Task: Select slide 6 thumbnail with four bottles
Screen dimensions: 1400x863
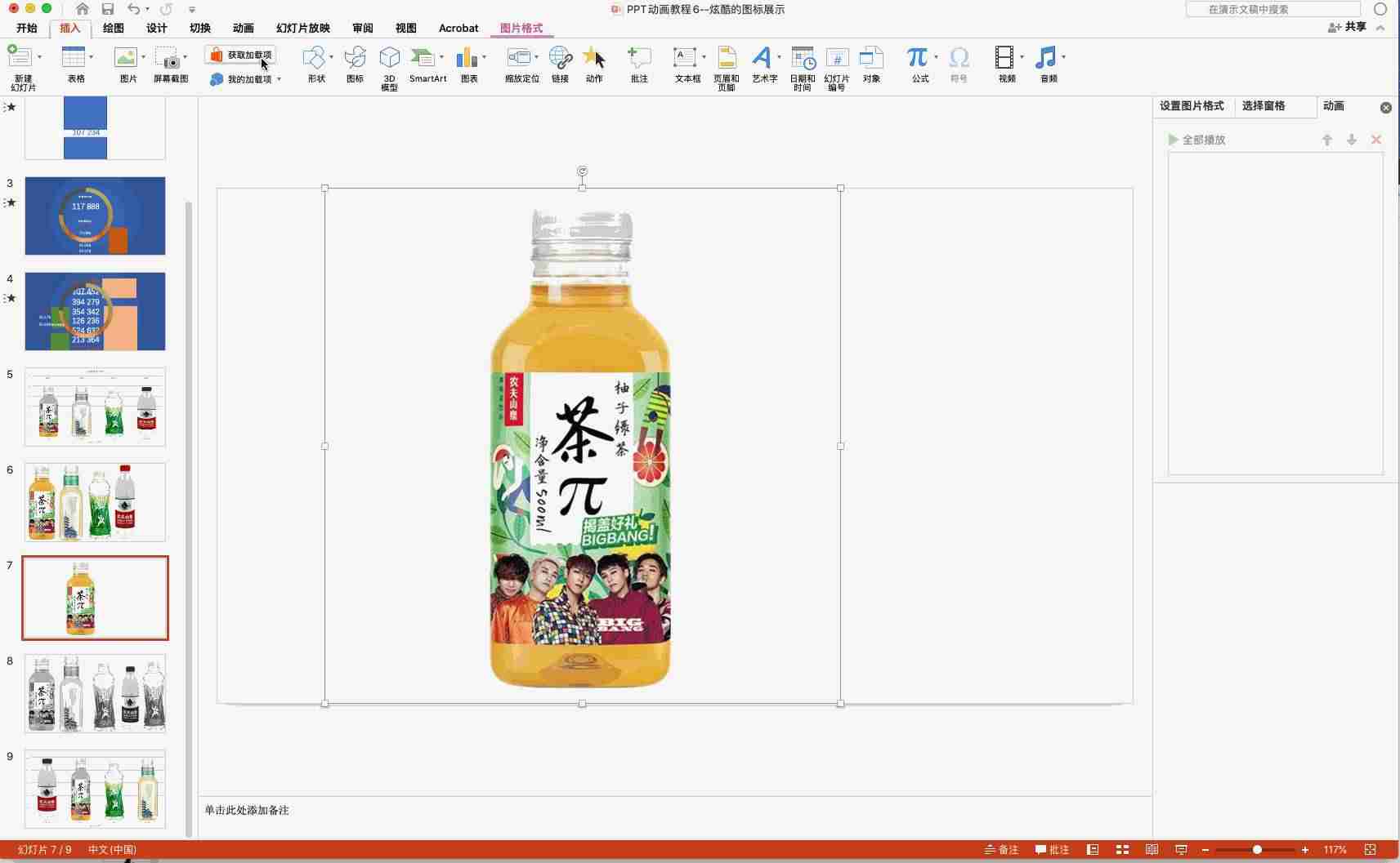Action: coord(95,502)
